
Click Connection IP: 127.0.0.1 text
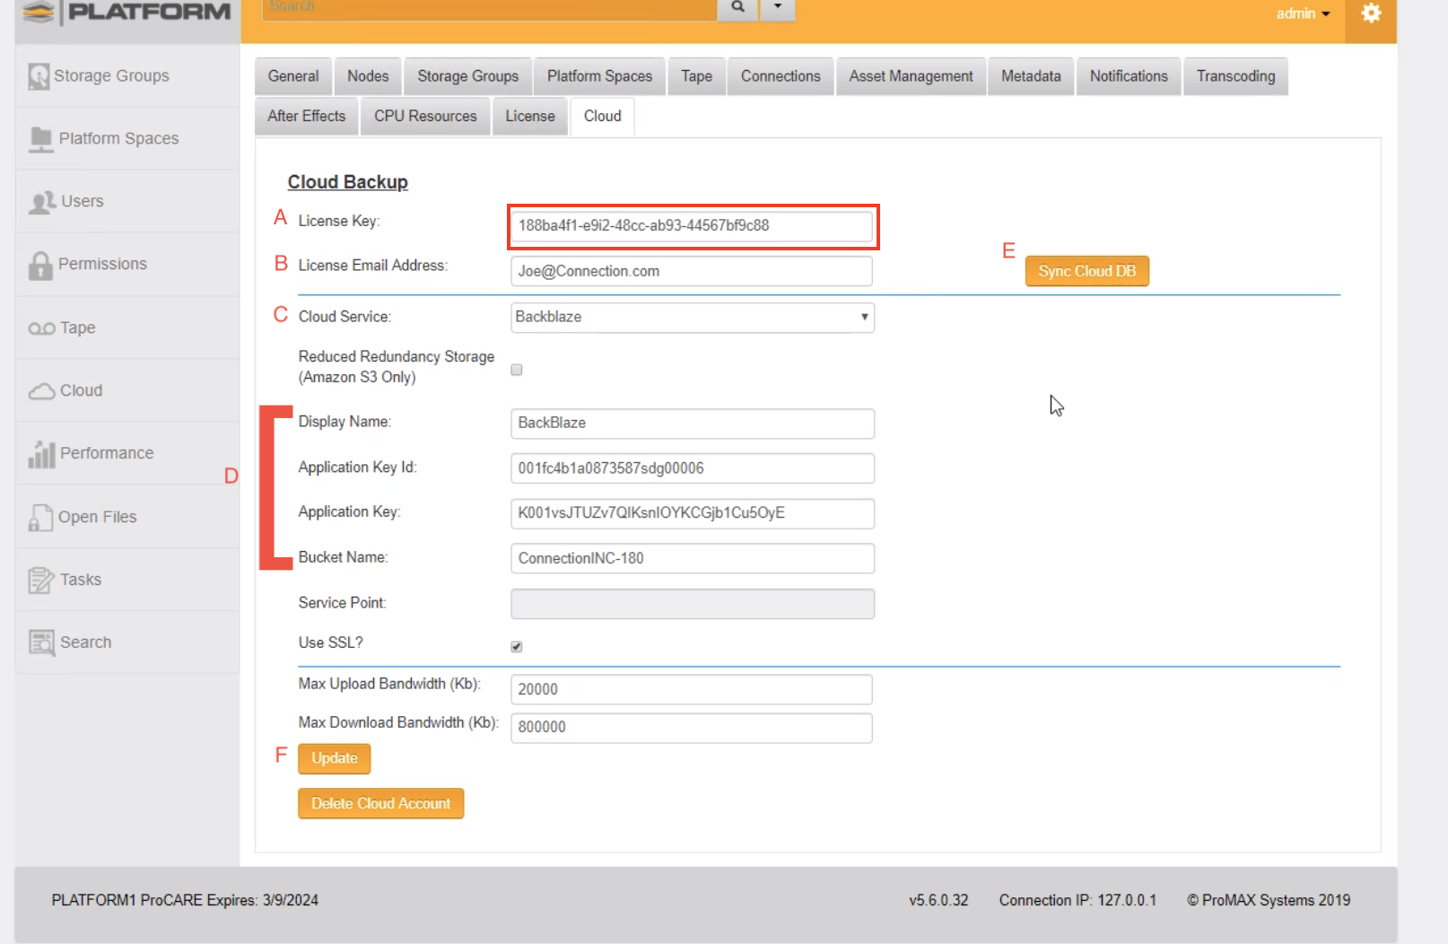(1077, 900)
